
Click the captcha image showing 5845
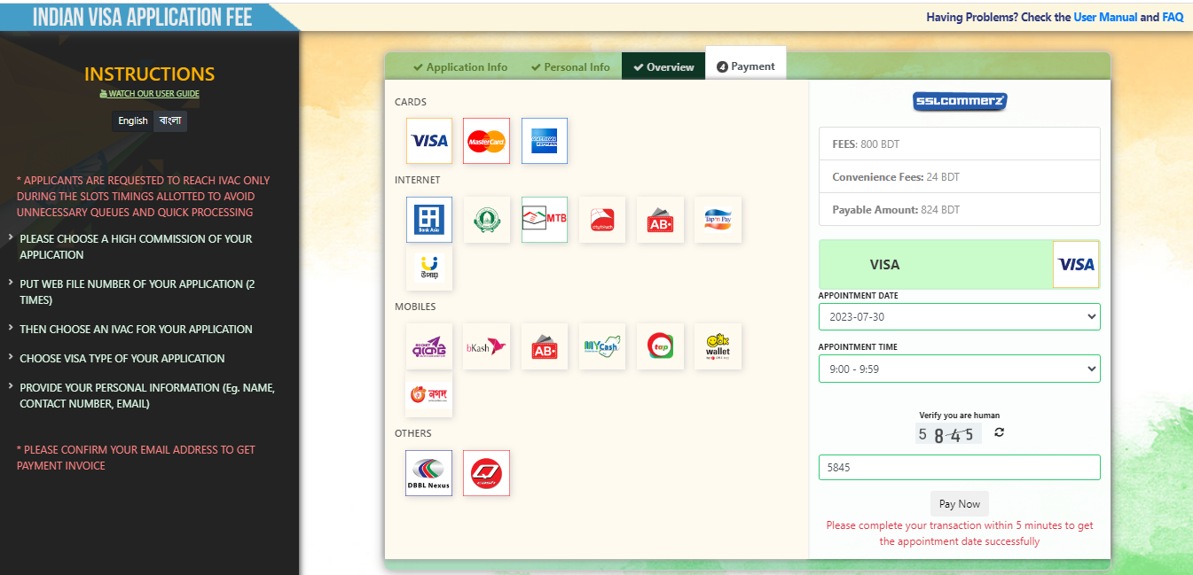[x=947, y=434]
